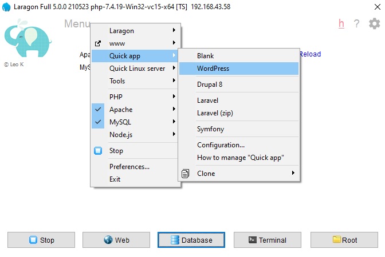The image size is (385, 257).
Task: Click the red h icon
Action: [341, 23]
